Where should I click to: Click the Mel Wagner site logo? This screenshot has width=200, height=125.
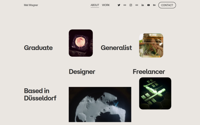31,5
